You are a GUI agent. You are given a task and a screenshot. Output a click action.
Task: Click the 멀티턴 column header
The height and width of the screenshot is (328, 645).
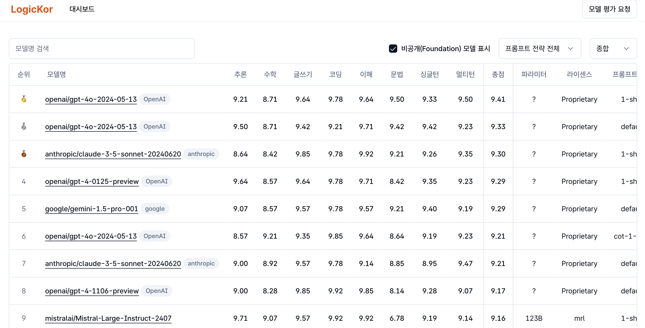pos(465,74)
